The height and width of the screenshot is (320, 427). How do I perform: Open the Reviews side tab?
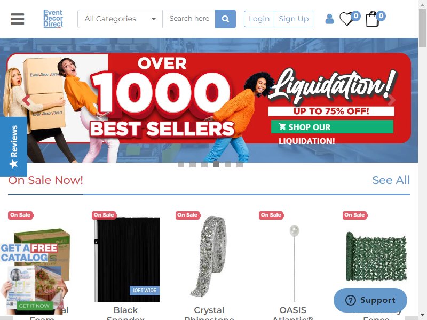pos(14,147)
